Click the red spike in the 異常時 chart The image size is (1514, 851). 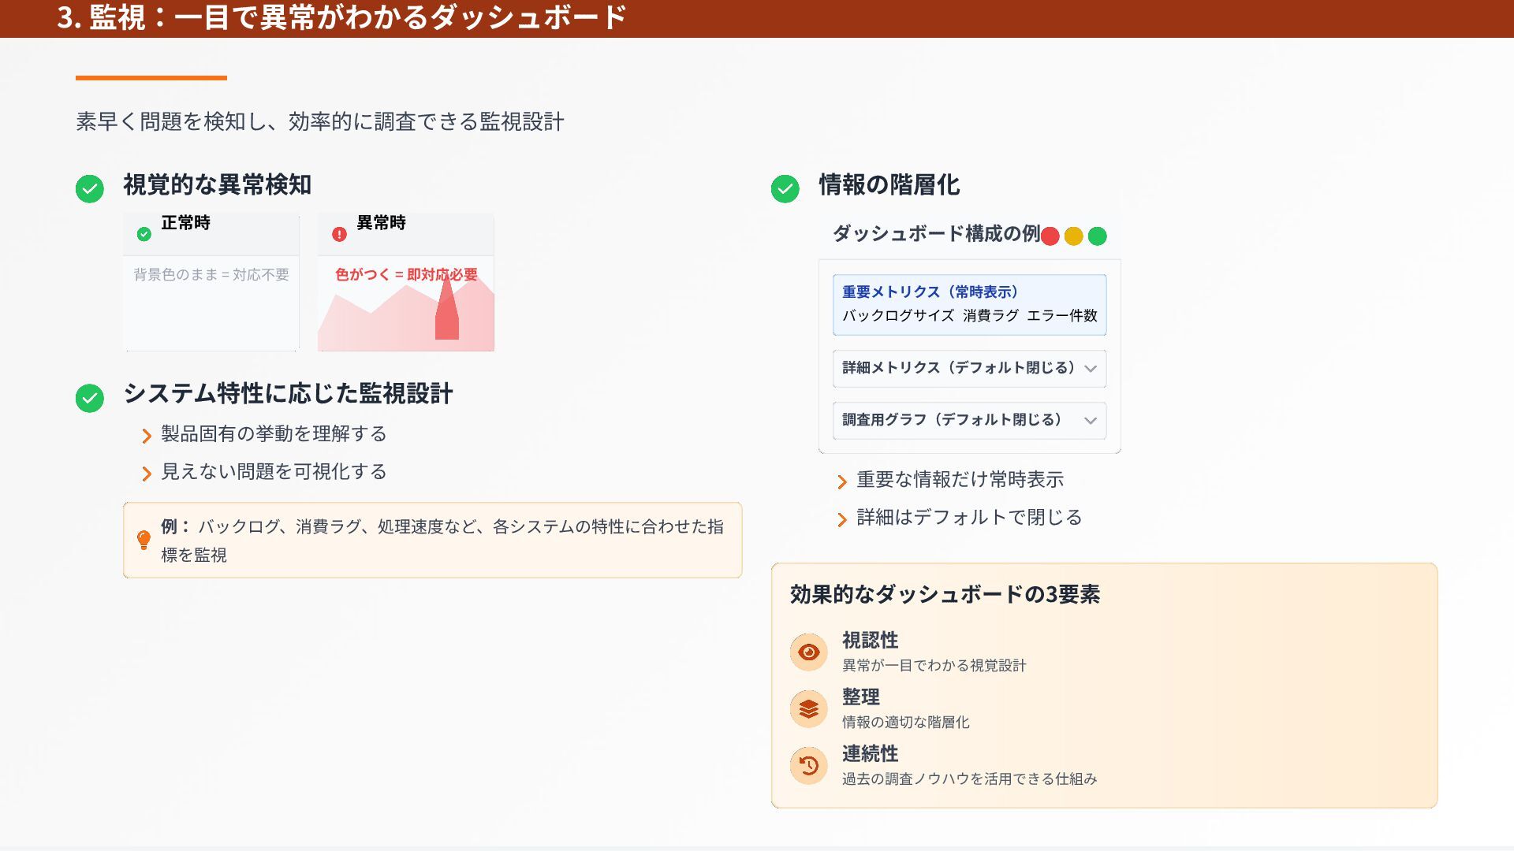tap(447, 315)
